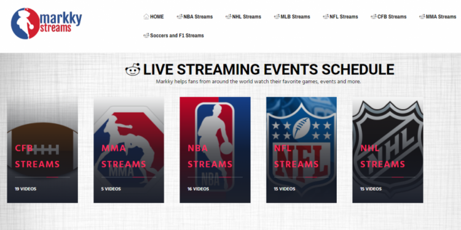The width and height of the screenshot is (461, 230).
Task: Select the NBA Streams card with 16 videos
Action: tap(215, 150)
